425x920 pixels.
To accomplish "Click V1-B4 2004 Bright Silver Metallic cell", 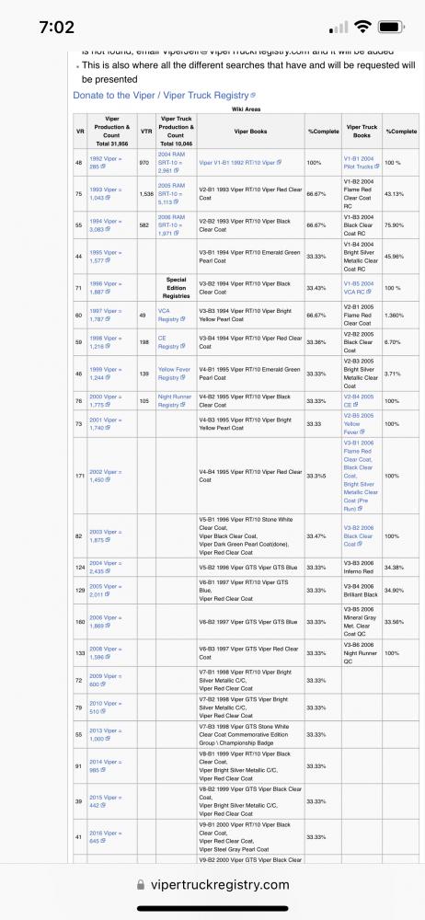I will click(362, 257).
